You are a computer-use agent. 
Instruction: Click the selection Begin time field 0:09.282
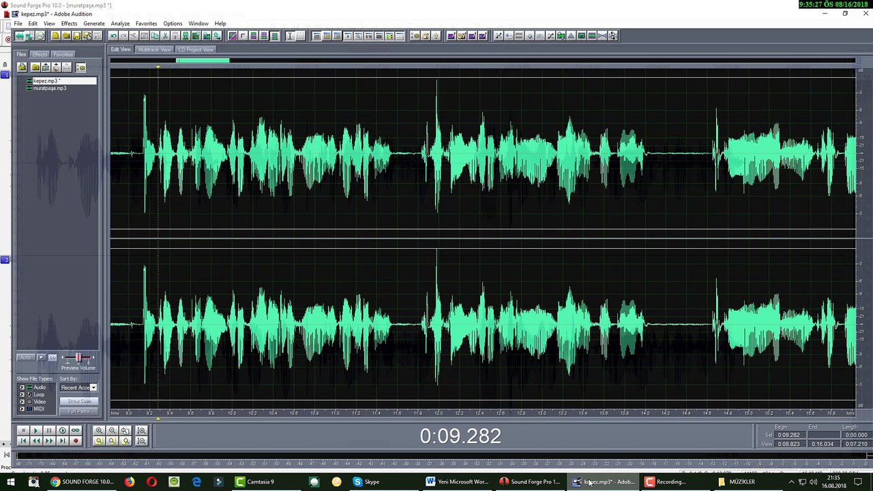788,435
